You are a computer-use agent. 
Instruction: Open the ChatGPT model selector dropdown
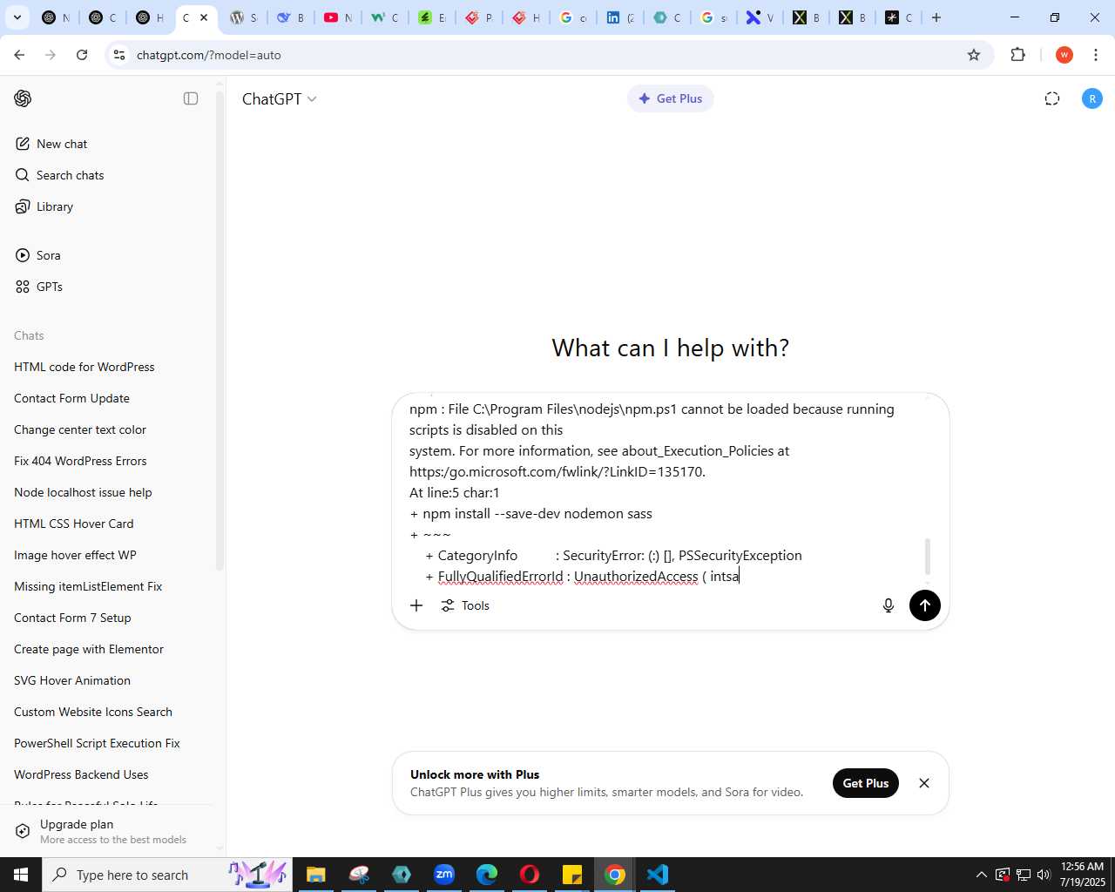click(x=279, y=99)
